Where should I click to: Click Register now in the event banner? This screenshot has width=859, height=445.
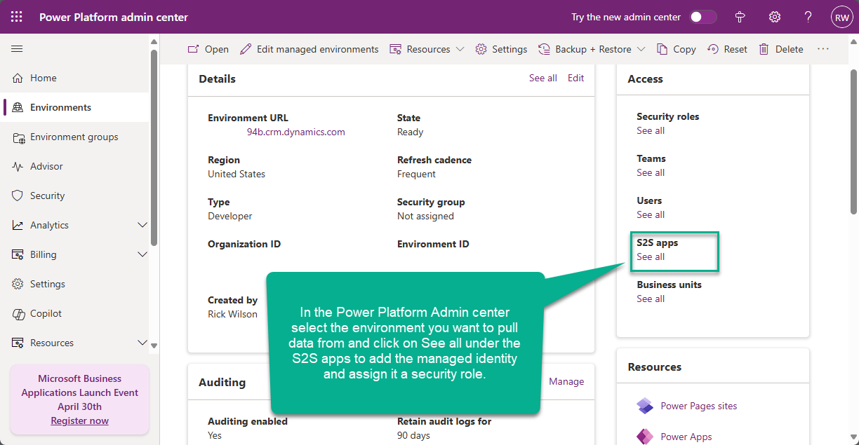point(80,420)
